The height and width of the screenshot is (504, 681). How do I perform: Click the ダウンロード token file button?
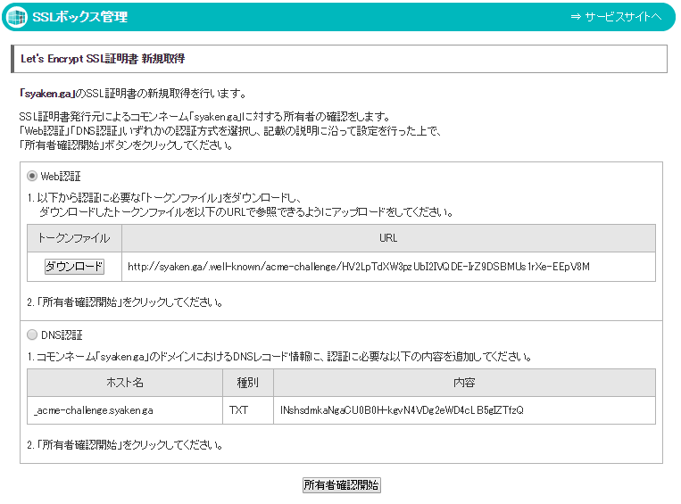point(74,266)
